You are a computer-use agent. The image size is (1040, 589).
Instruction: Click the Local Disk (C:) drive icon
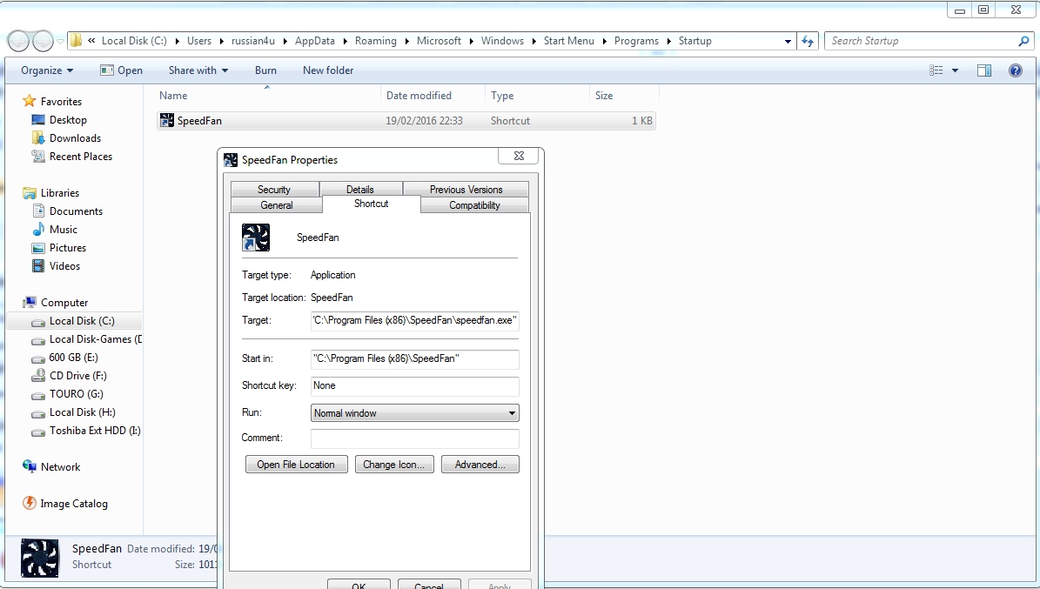coord(38,322)
